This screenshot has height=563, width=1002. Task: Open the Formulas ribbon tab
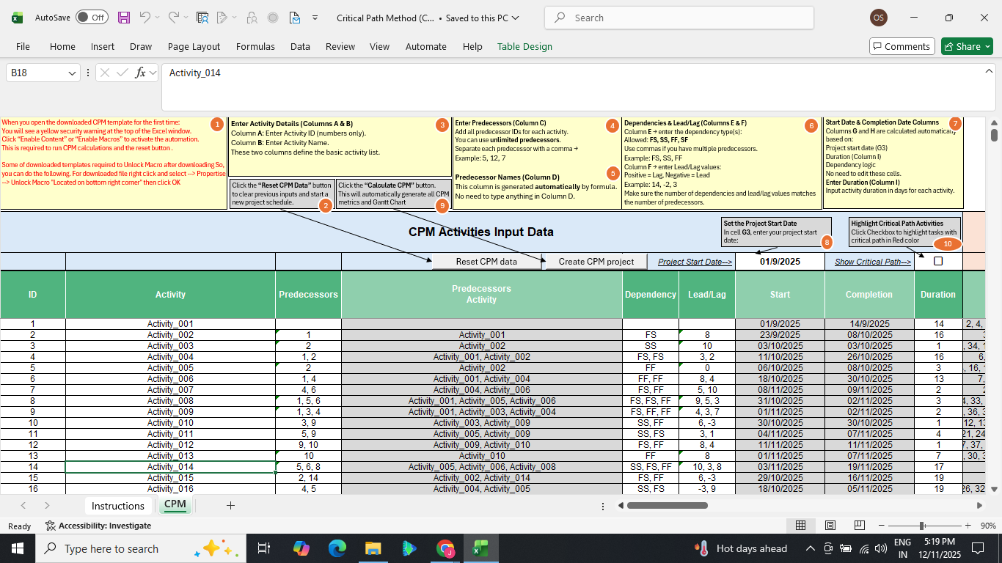click(255, 46)
